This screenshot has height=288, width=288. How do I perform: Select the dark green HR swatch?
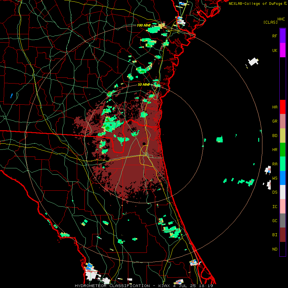[x=283, y=150]
